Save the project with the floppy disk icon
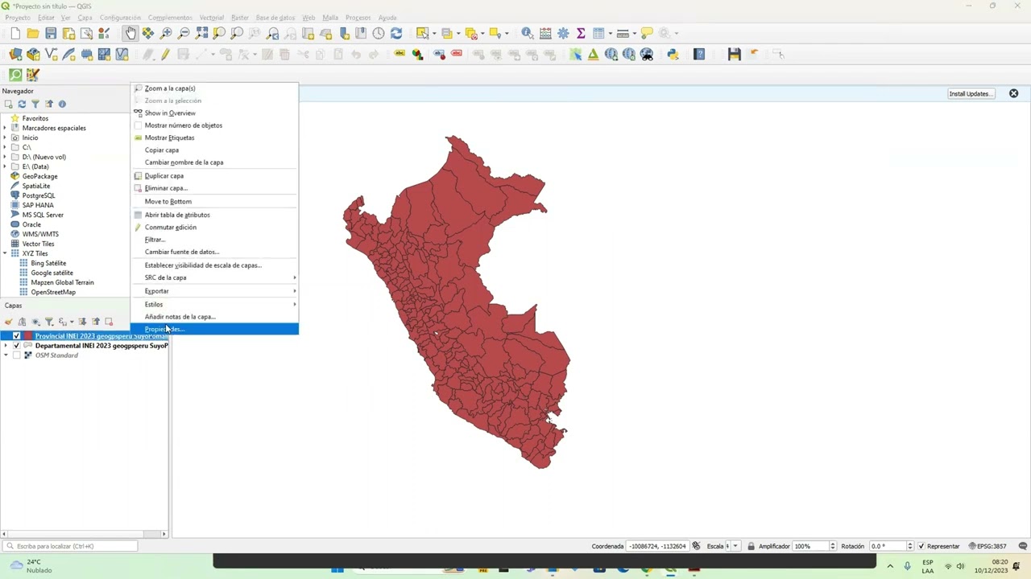1031x579 pixels. coord(51,33)
